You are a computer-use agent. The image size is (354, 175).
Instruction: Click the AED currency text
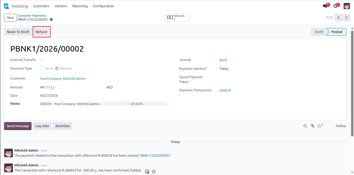[x=110, y=87]
